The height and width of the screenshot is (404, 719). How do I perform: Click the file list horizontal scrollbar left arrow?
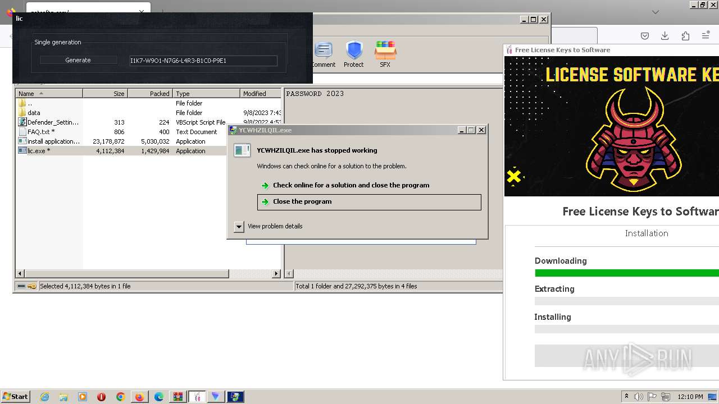pyautogui.click(x=20, y=274)
